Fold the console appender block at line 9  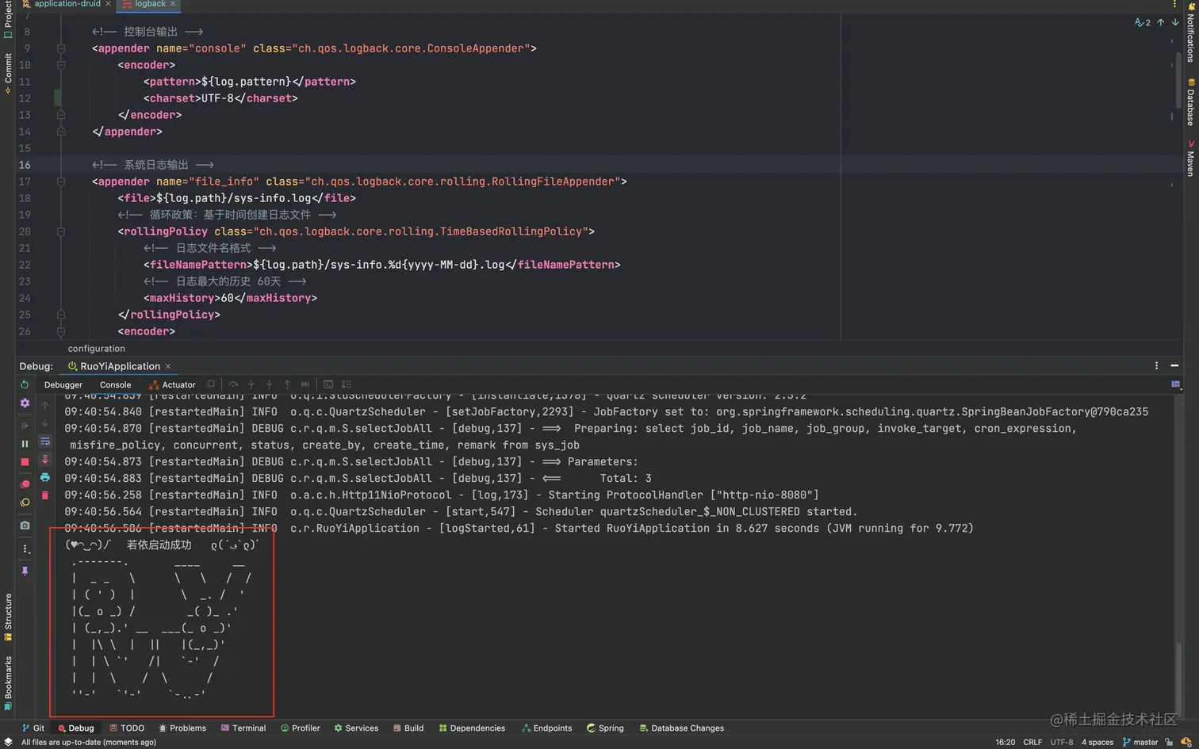pos(61,48)
